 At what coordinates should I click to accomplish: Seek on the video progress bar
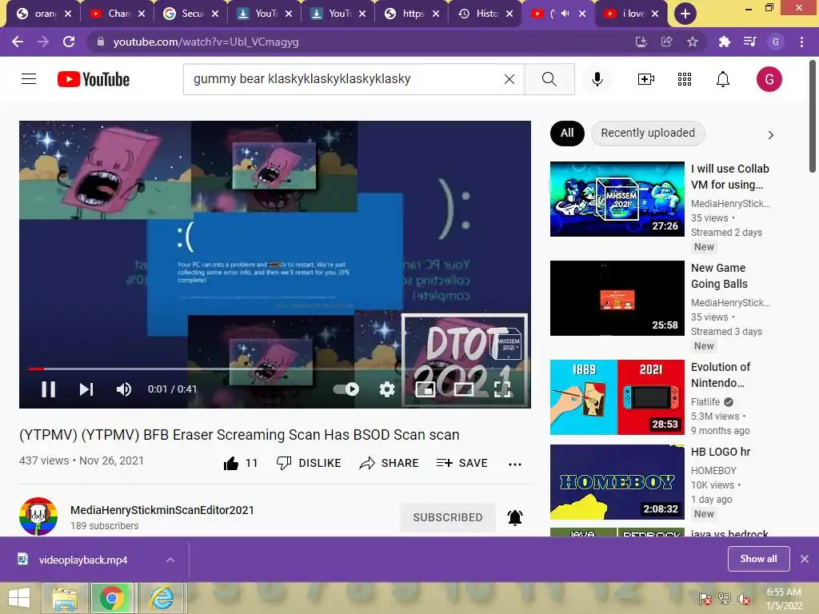[275, 369]
